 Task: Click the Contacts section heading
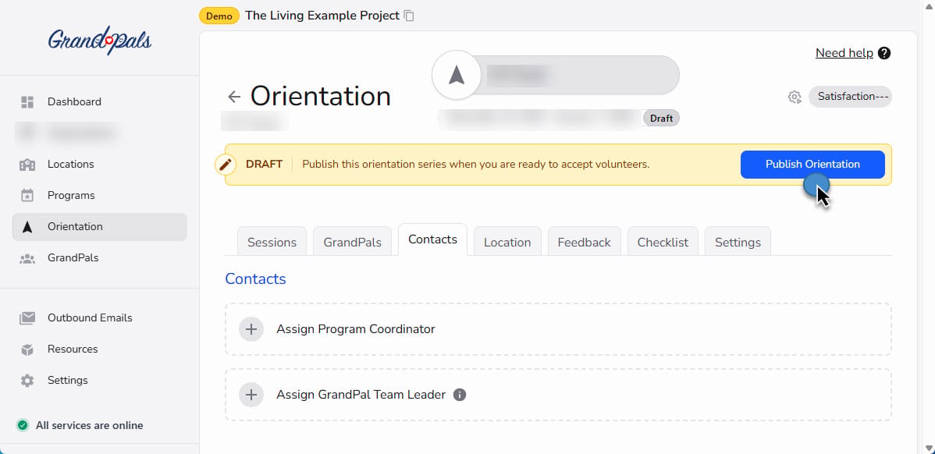pos(255,278)
